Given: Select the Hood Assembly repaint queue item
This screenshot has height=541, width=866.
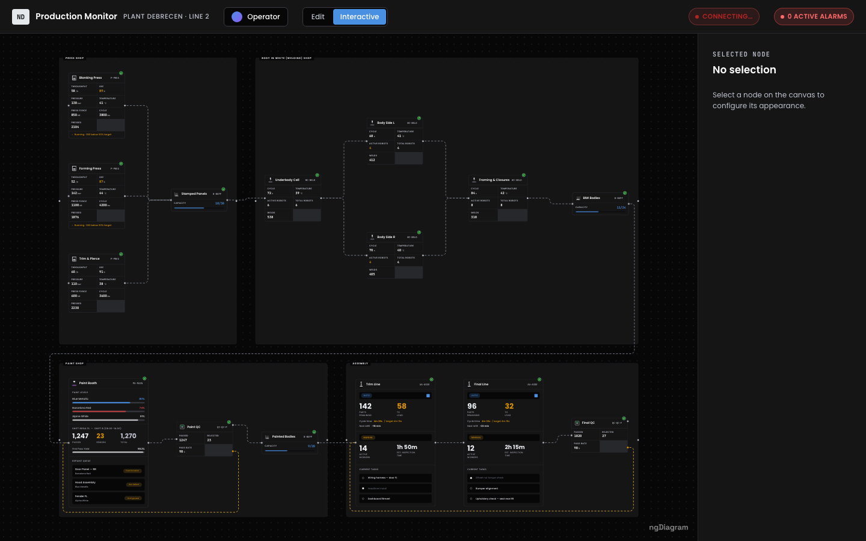Looking at the screenshot, I should pyautogui.click(x=108, y=484).
